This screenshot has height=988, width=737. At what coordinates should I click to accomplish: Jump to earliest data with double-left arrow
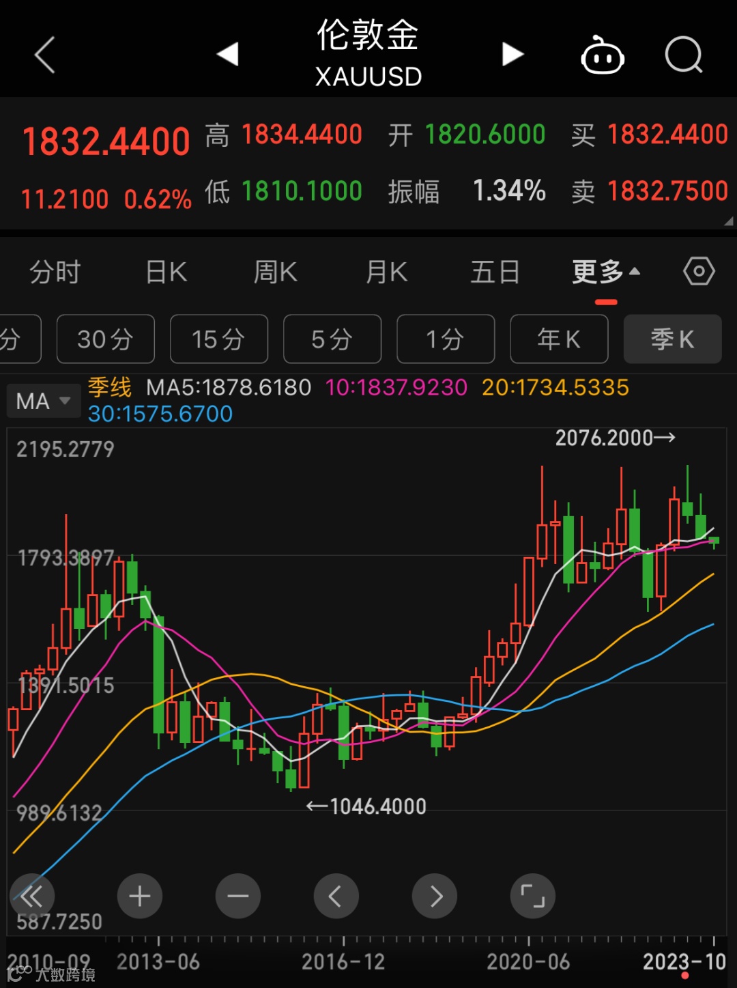click(32, 896)
